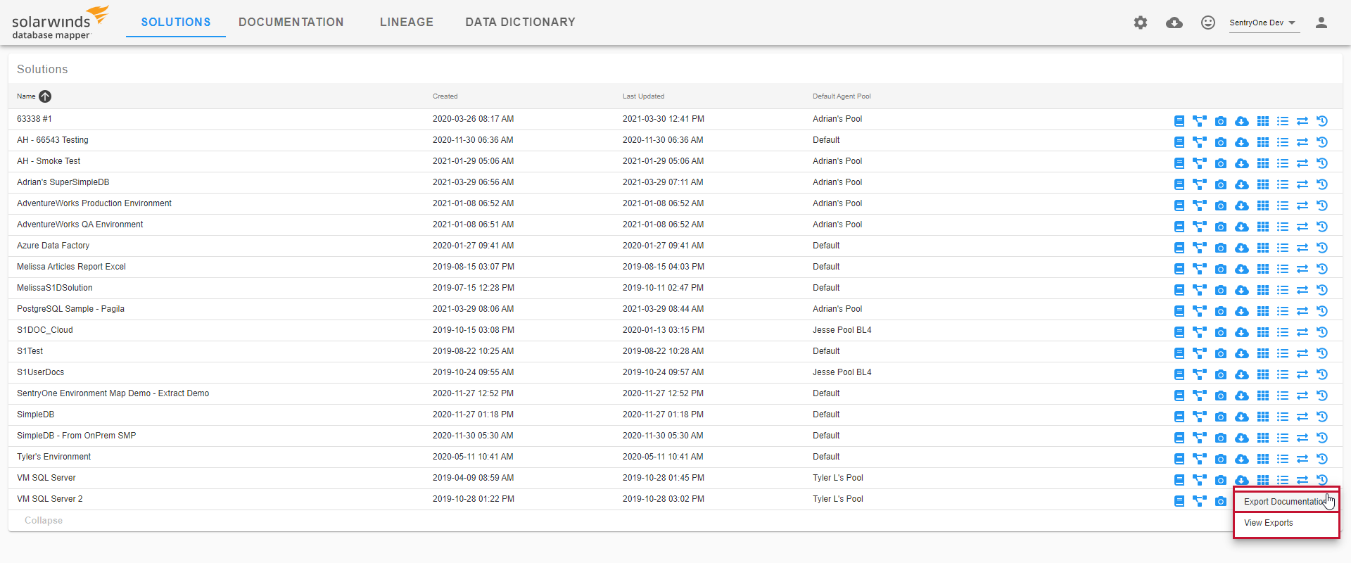
Task: Open lineage diagram icon for AH - 66543 Testing
Action: click(1200, 142)
